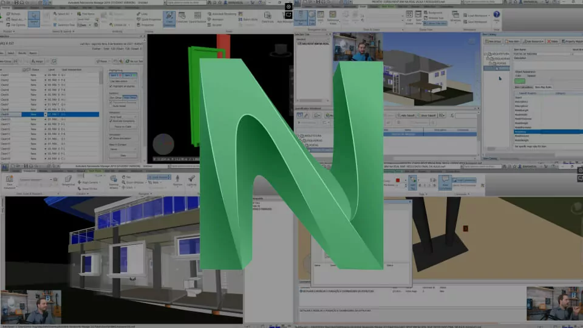Click Find Items in the ribbon
The width and height of the screenshot is (583, 328).
pos(86,14)
